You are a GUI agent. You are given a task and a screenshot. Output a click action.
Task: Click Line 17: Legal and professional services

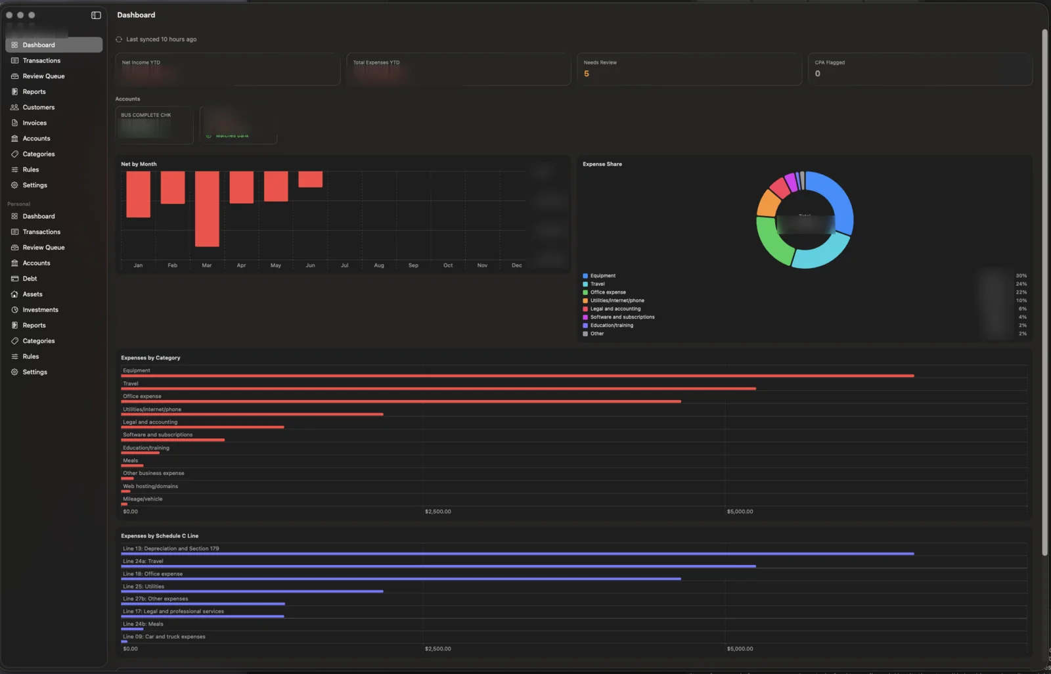[x=173, y=612]
